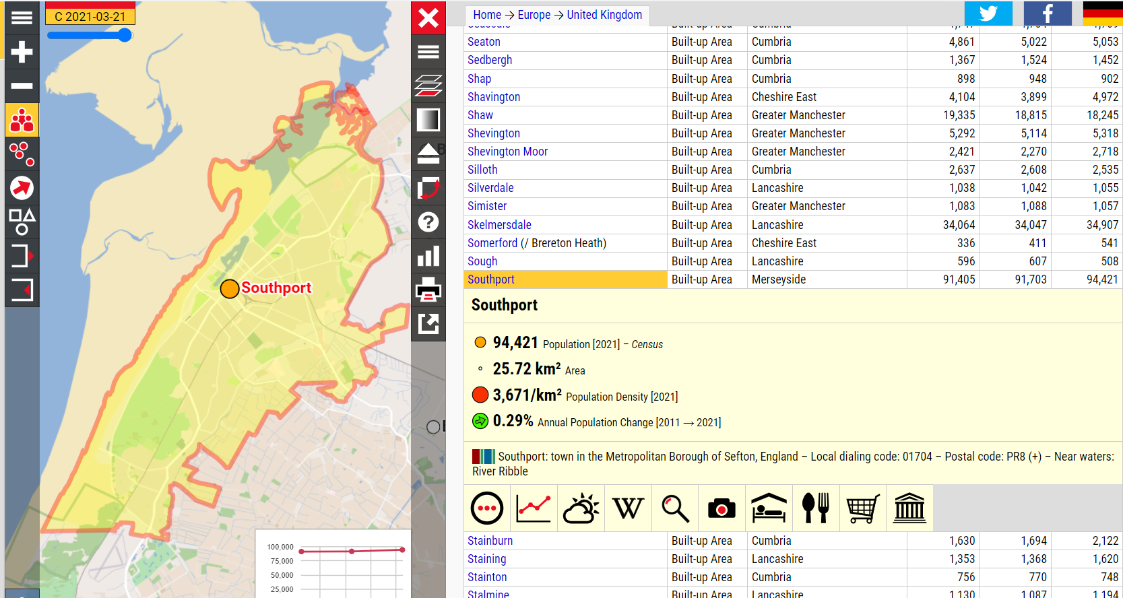
Task: Open the Simister link
Action: pyautogui.click(x=487, y=206)
